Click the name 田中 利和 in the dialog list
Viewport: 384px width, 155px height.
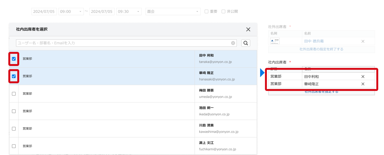pos(206,55)
